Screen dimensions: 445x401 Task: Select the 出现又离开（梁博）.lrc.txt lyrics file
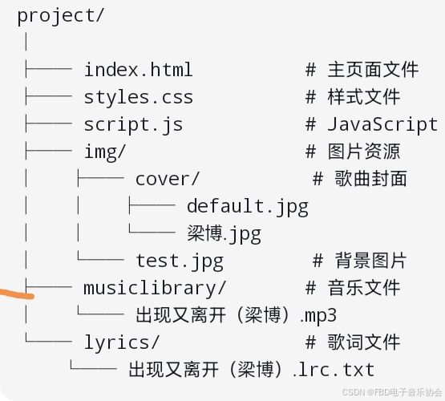[x=252, y=370]
